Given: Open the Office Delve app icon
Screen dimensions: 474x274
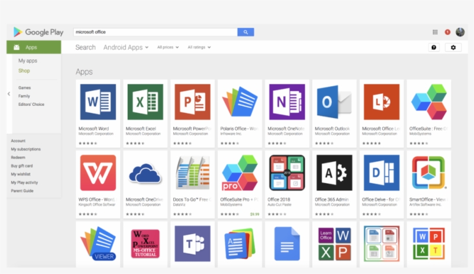Looking at the screenshot, I should 382,173.
